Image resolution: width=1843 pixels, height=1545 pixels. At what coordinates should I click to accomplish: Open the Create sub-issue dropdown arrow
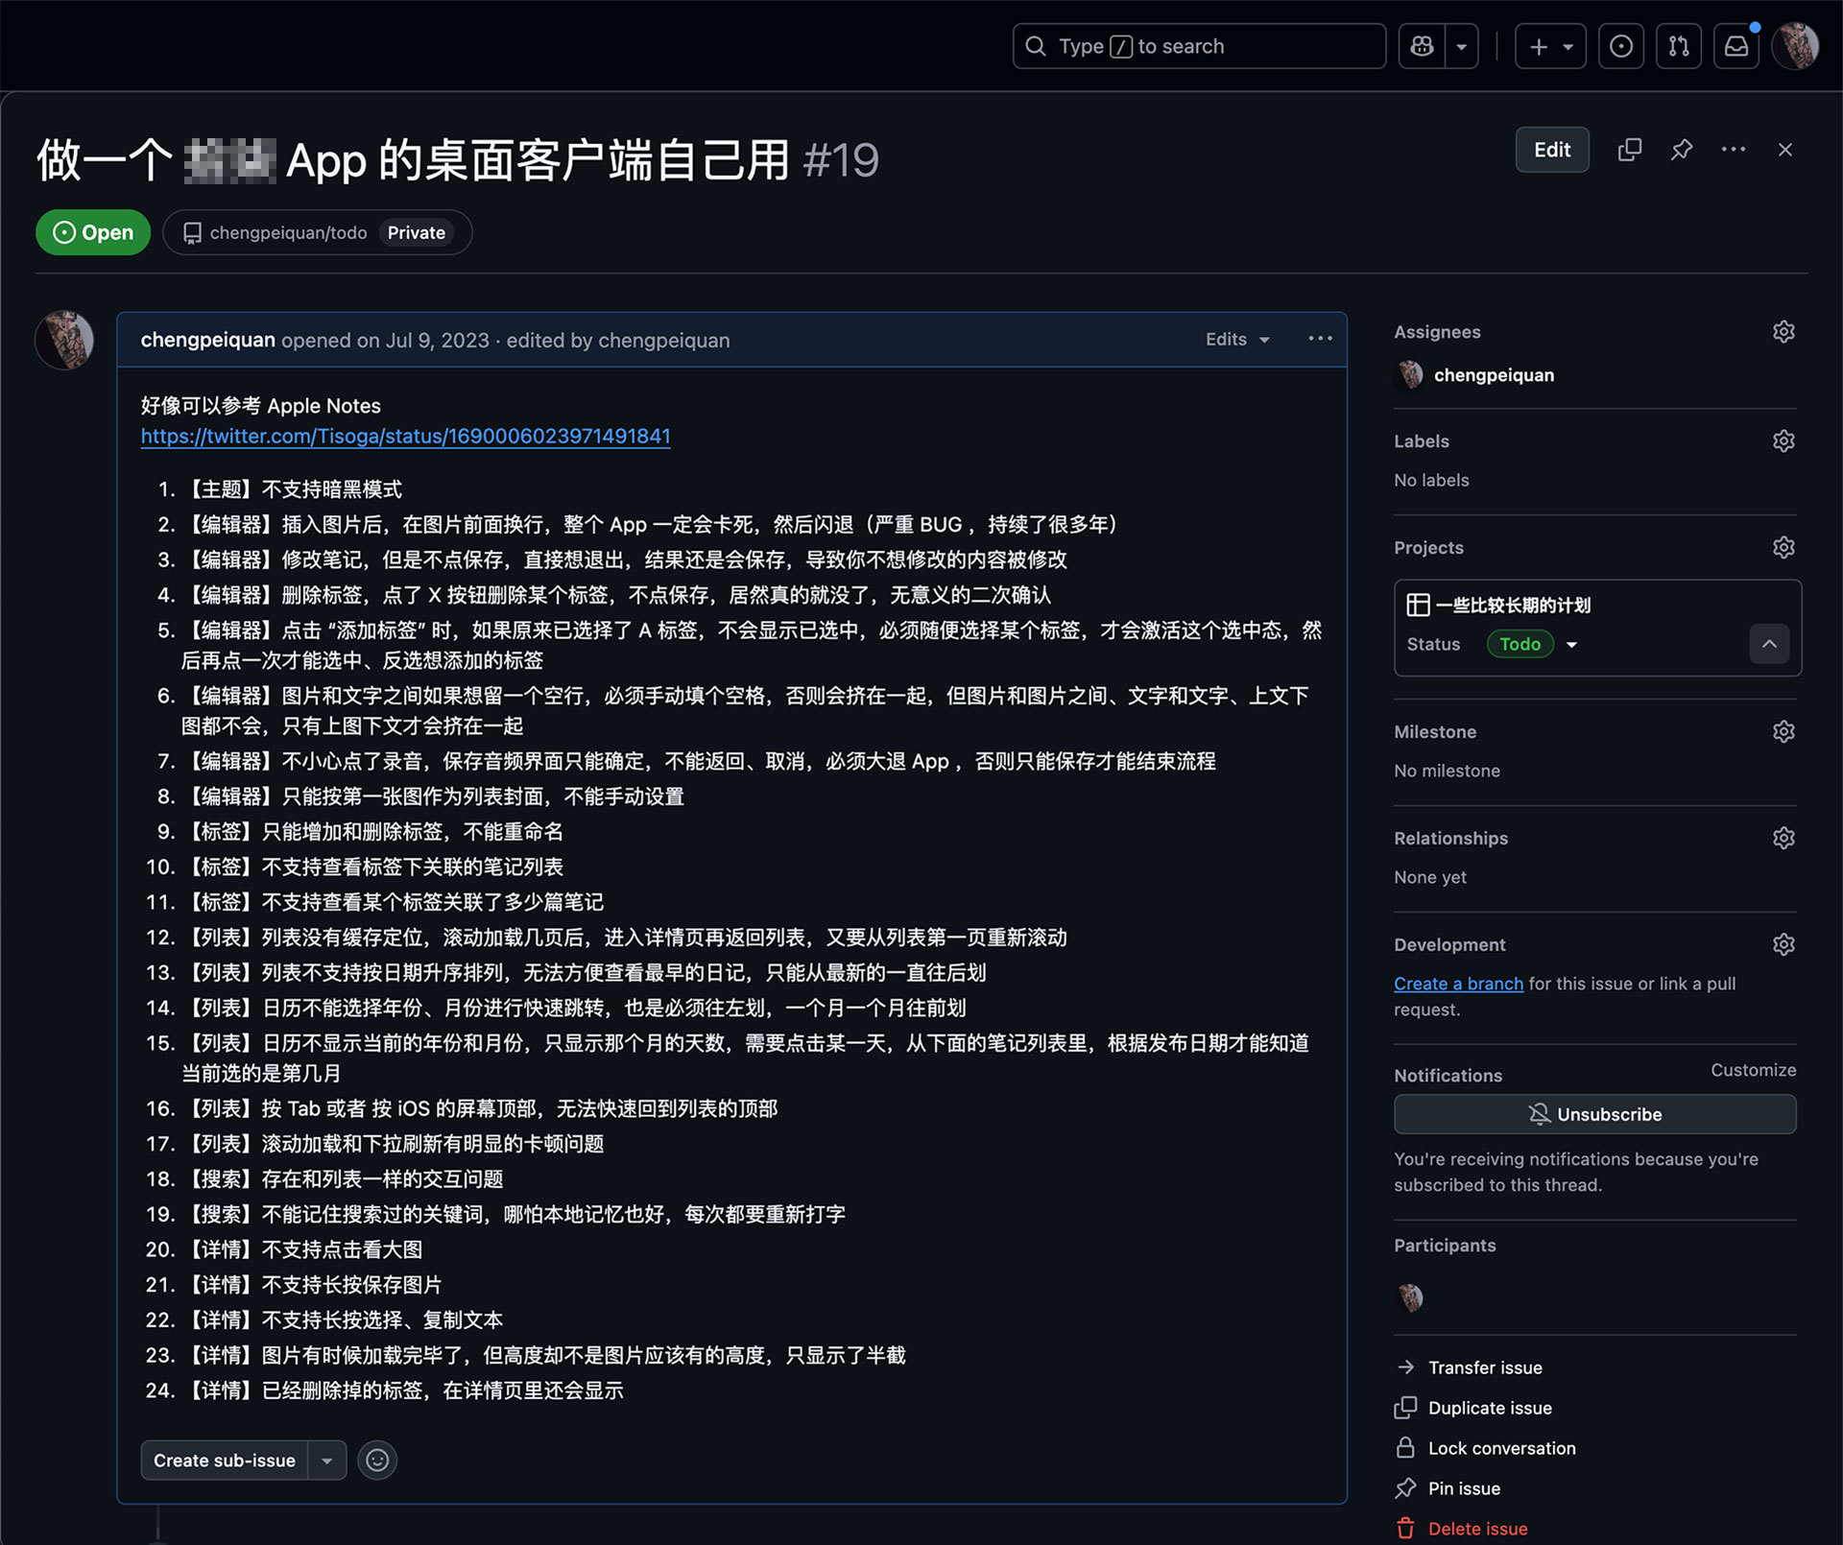click(x=327, y=1461)
